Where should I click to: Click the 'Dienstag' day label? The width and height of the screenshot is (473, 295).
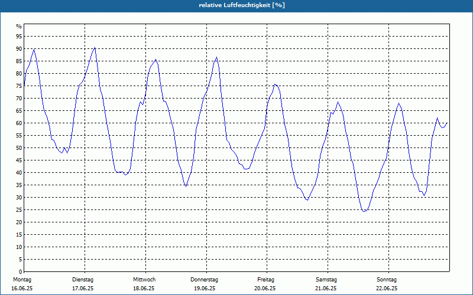click(83, 280)
